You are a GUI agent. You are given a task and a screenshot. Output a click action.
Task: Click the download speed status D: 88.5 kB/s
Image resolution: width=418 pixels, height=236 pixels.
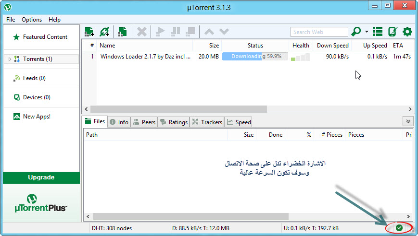[201, 228]
